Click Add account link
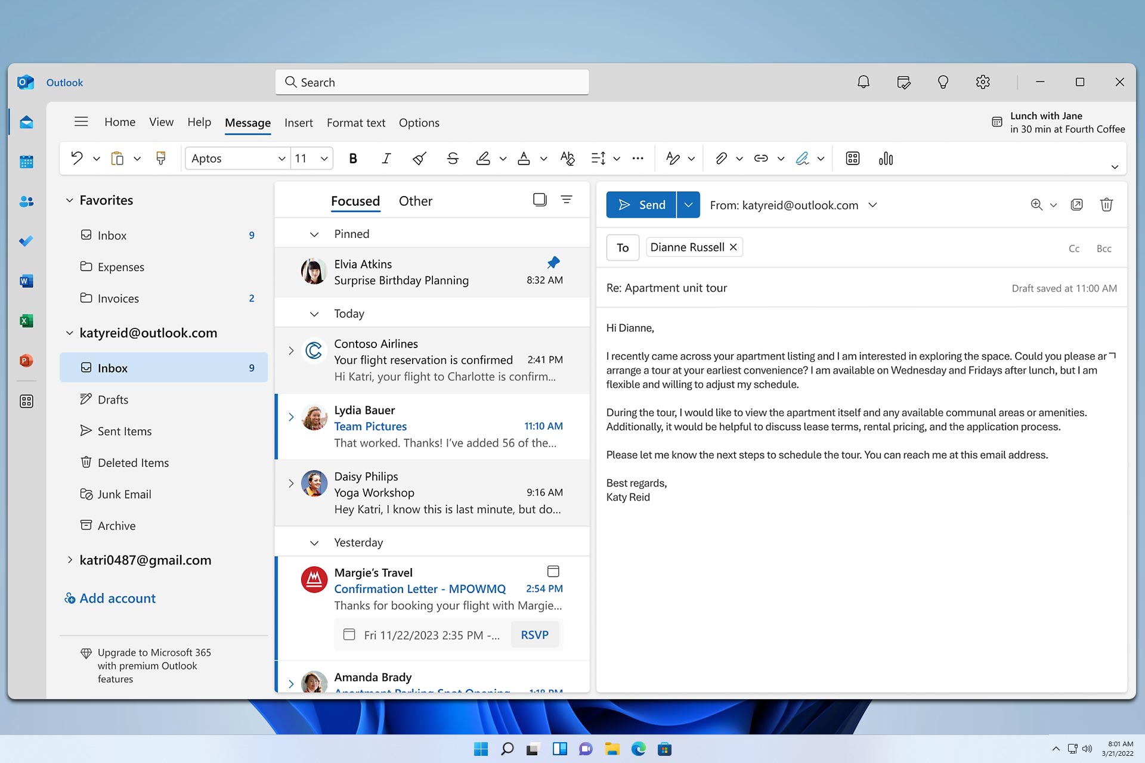Screen dimensions: 1145x763 pyautogui.click(x=117, y=598)
